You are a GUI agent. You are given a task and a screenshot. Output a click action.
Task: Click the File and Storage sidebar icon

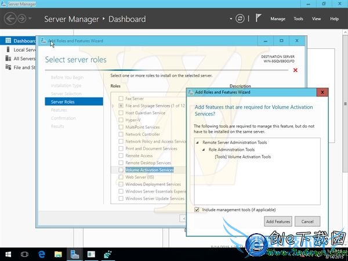(8, 67)
